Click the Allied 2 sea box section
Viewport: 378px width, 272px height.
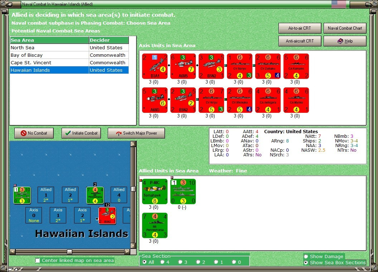click(70, 195)
